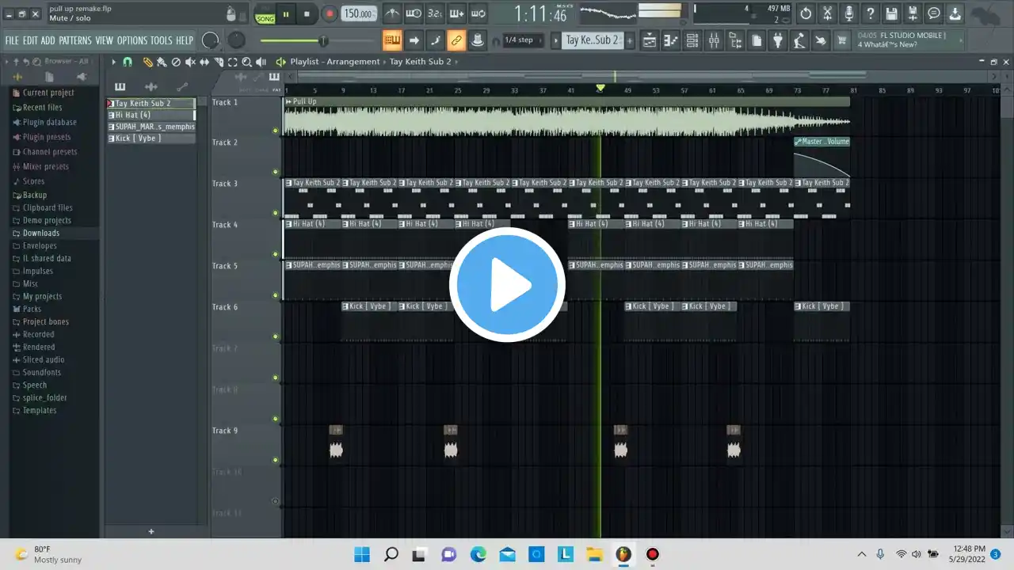Open the TOOLS menu
This screenshot has width=1014, height=570.
[161, 40]
